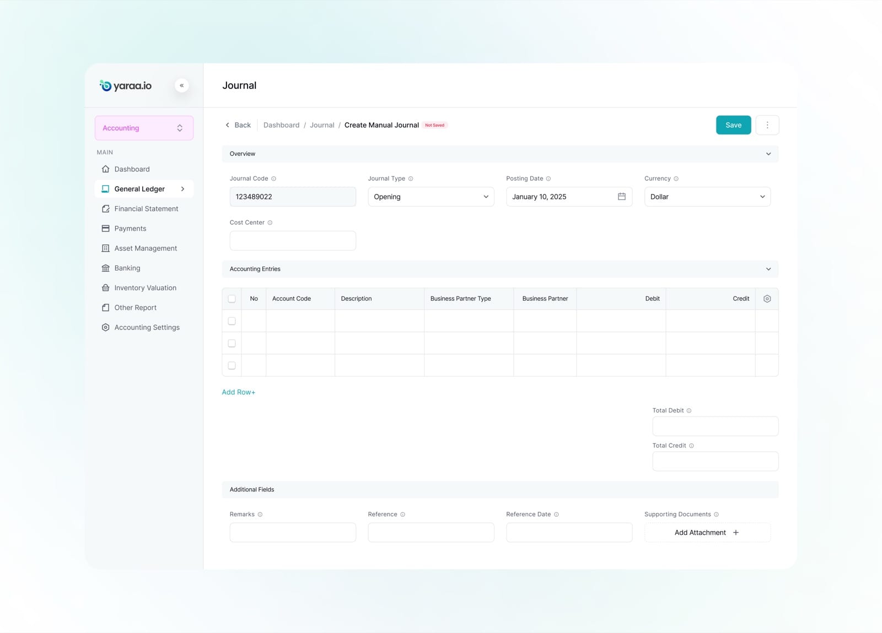Click the Total Credit info icon

click(691, 446)
